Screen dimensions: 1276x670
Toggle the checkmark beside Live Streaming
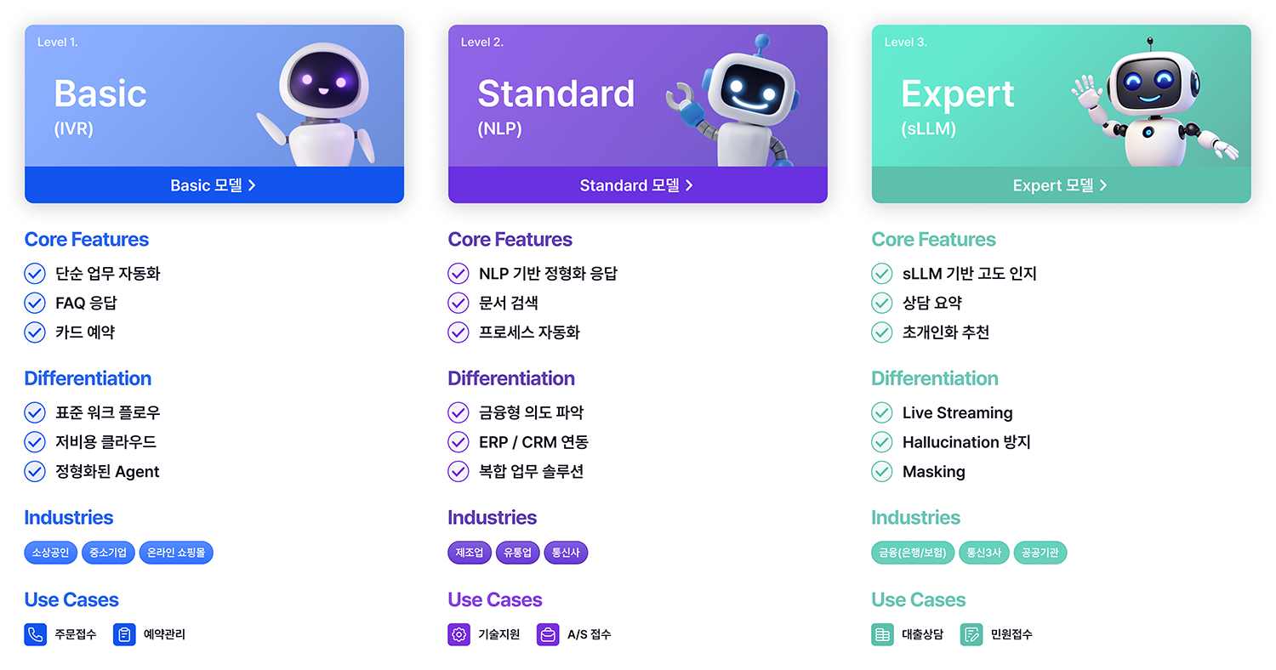882,413
